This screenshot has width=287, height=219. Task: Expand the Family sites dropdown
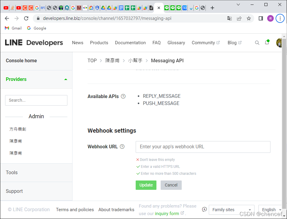[232, 210]
